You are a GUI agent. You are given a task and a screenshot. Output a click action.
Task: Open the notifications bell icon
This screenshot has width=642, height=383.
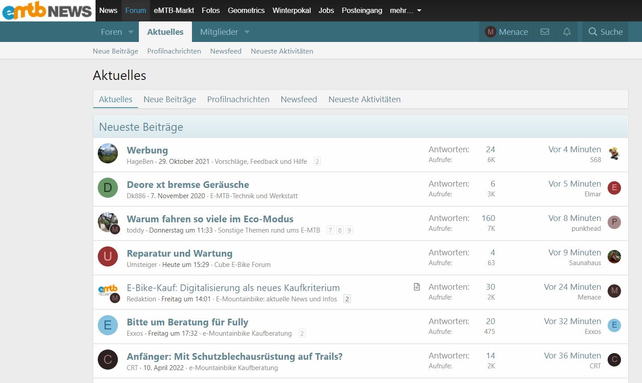point(567,32)
